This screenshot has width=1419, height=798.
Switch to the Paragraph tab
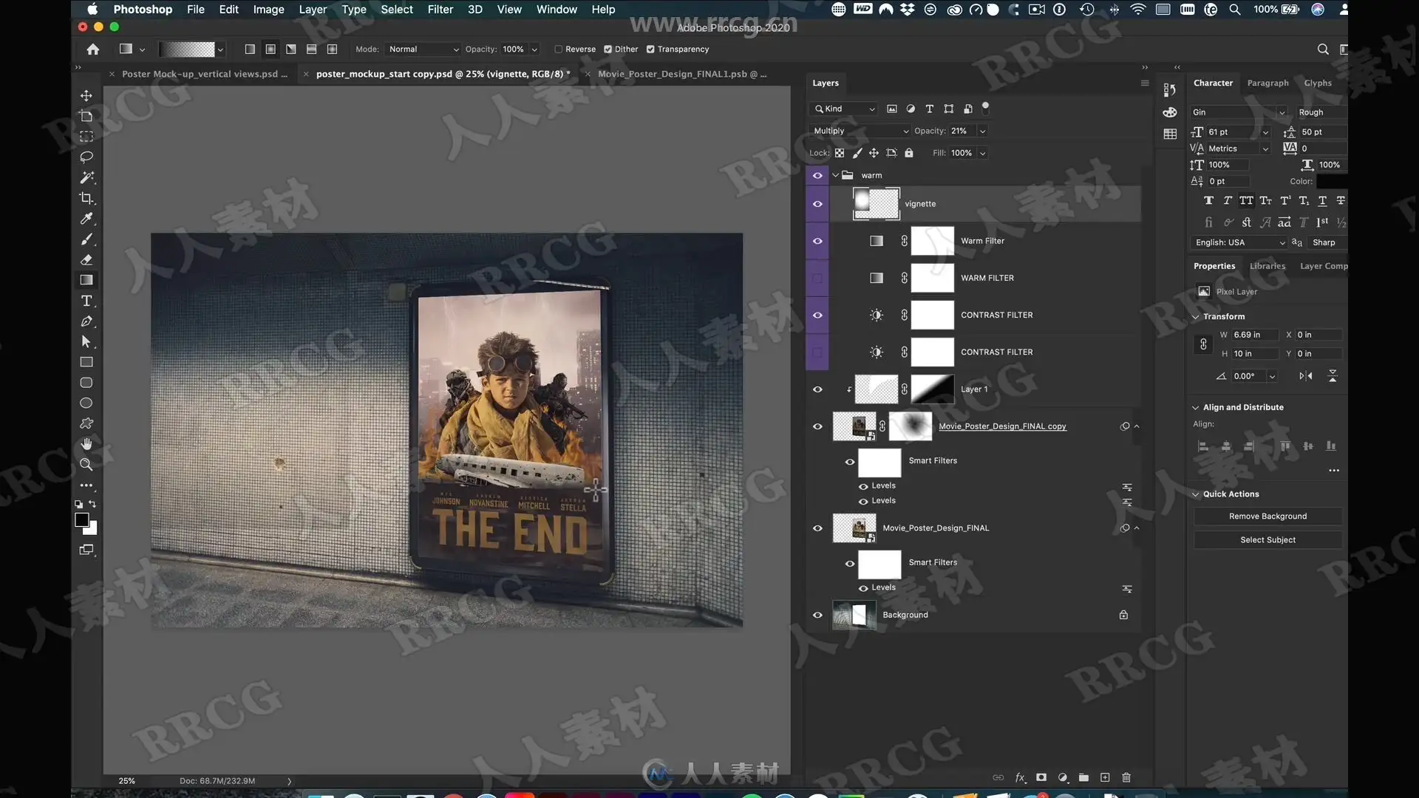(1267, 83)
